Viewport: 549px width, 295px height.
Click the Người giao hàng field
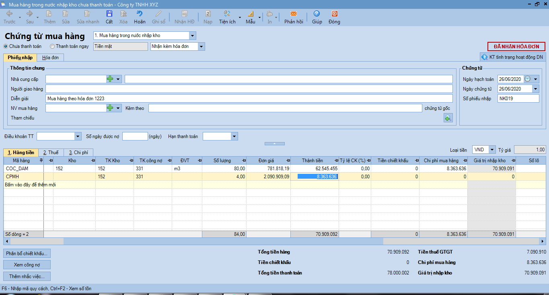coord(249,89)
